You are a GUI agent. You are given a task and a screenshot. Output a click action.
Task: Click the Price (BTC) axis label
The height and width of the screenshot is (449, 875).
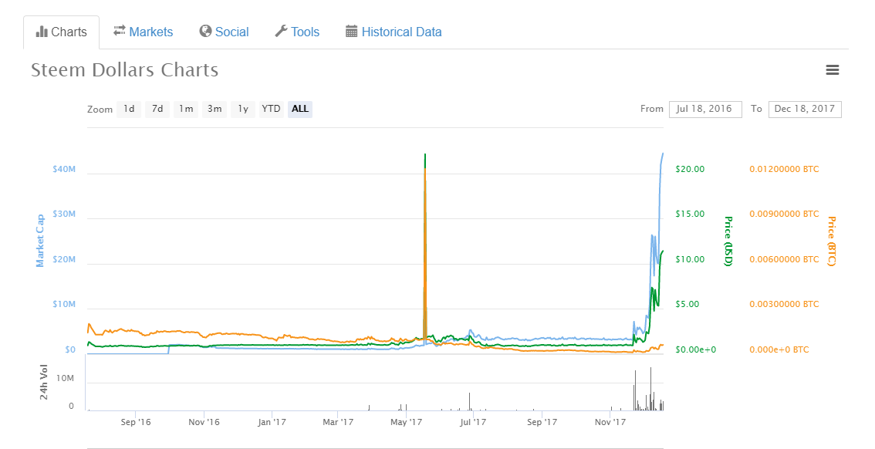click(x=831, y=241)
